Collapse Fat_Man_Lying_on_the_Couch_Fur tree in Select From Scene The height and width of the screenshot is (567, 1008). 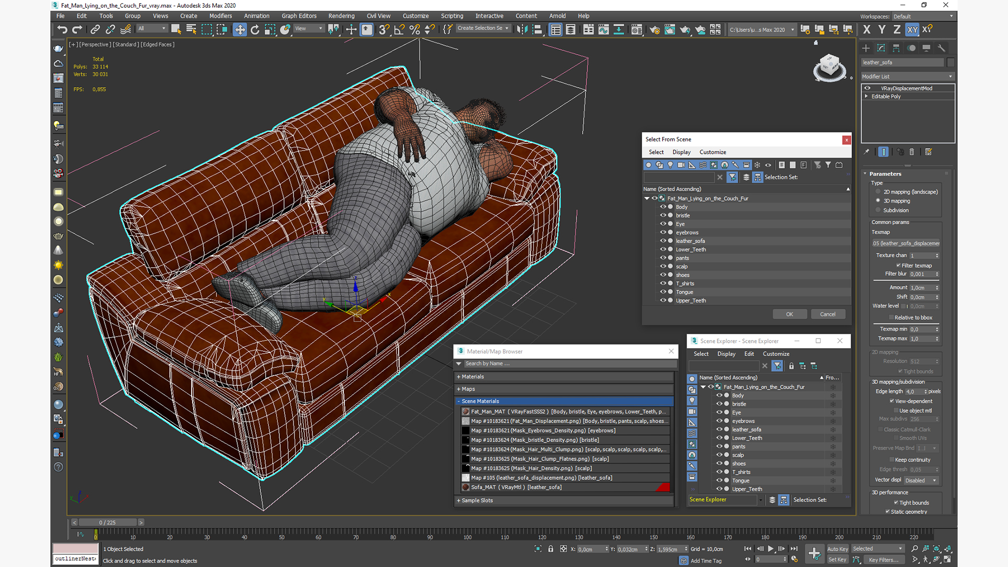point(647,198)
